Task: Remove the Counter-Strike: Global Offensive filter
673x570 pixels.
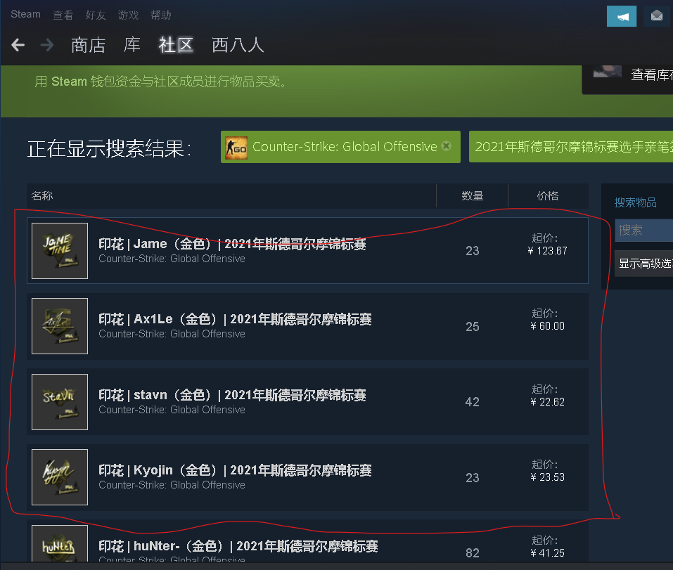Action: click(447, 145)
